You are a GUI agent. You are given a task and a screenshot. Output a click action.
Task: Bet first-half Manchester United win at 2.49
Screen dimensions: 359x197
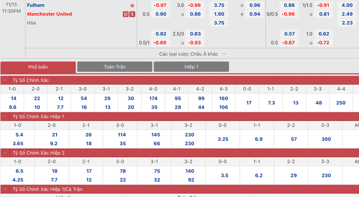click(347, 14)
